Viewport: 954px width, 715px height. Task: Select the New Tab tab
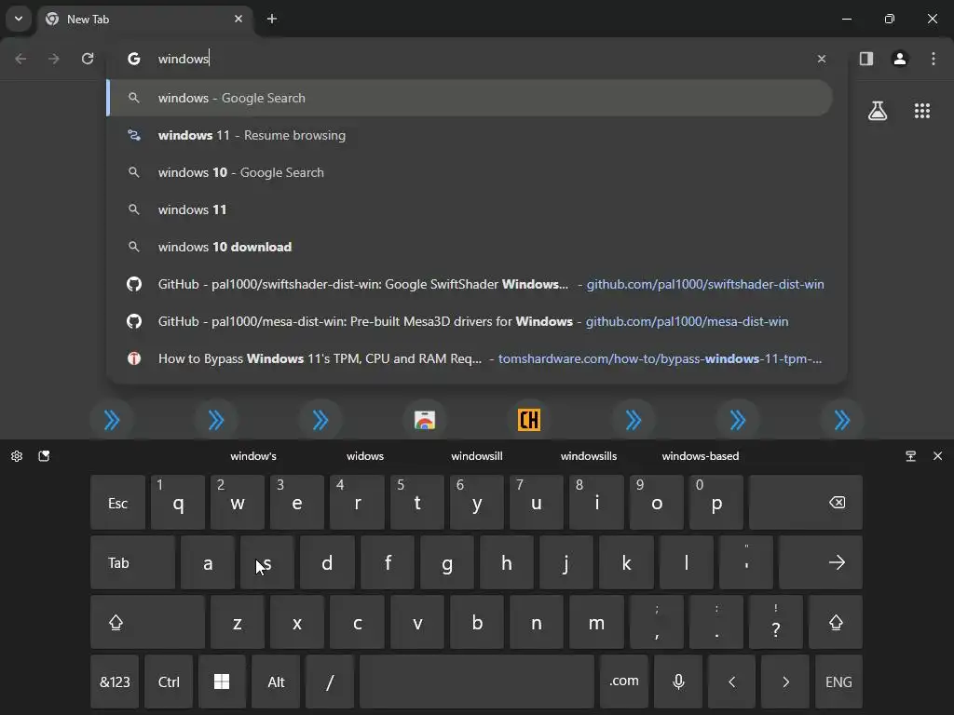146,20
